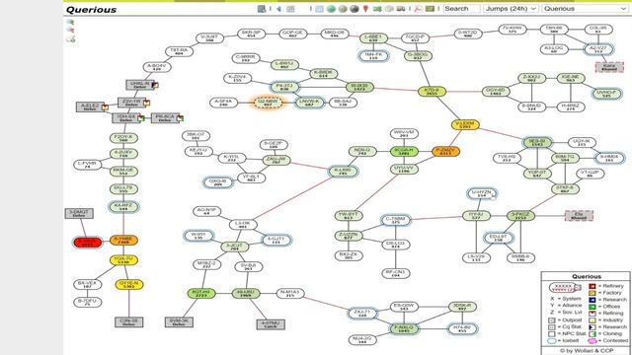
Task: Click the icon just left of the PDF icon
Action: pyautogui.click(x=401, y=9)
